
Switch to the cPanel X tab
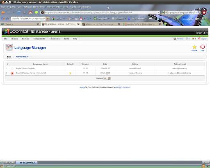20,24
